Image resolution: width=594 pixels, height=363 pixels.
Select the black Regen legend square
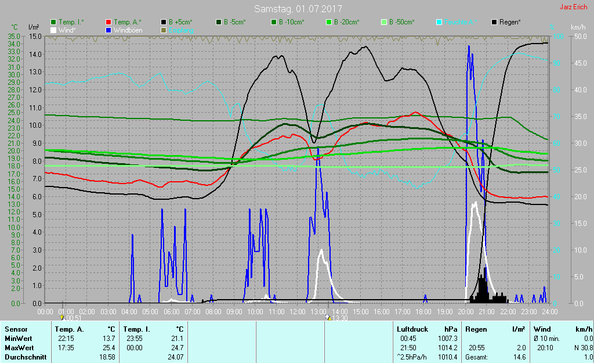pos(495,22)
